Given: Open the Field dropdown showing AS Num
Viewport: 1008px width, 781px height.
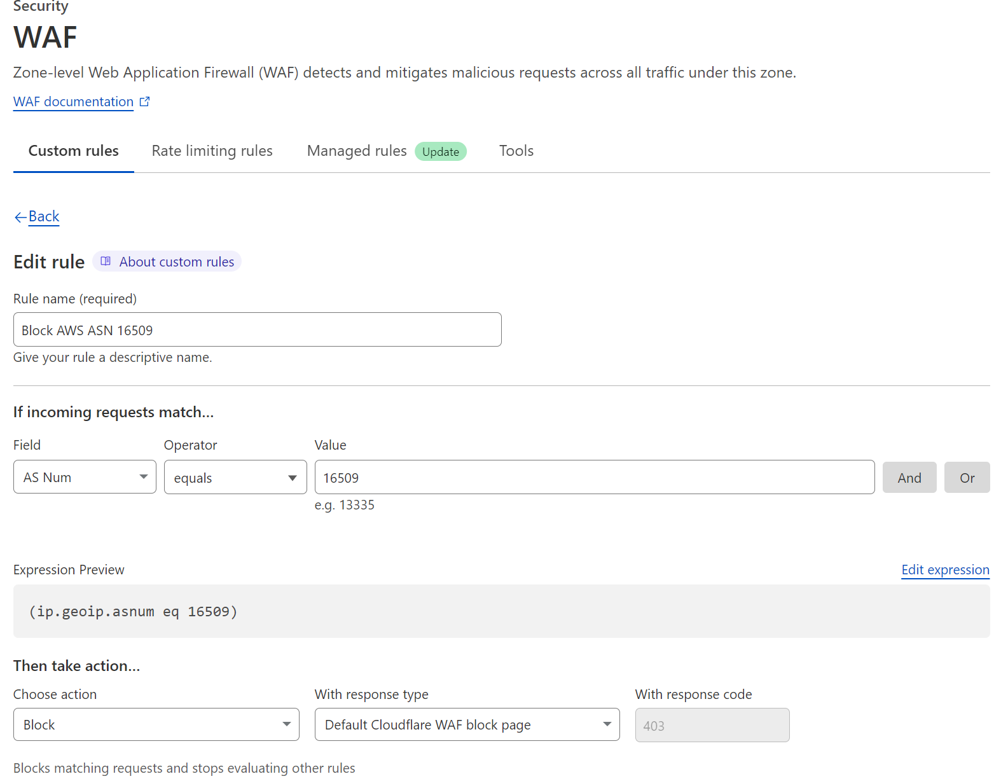Looking at the screenshot, I should pos(85,477).
